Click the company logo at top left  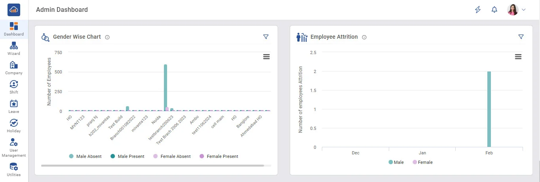click(14, 10)
